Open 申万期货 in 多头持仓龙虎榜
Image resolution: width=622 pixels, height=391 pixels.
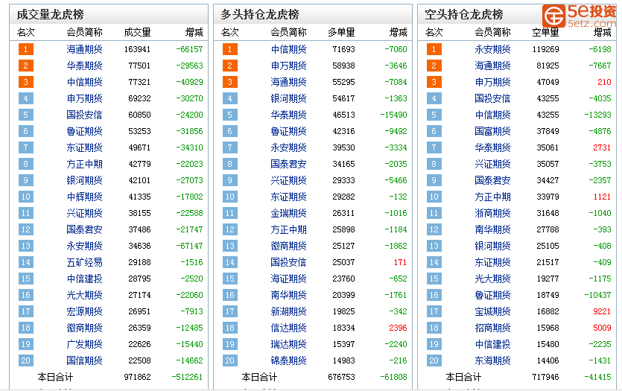288,66
